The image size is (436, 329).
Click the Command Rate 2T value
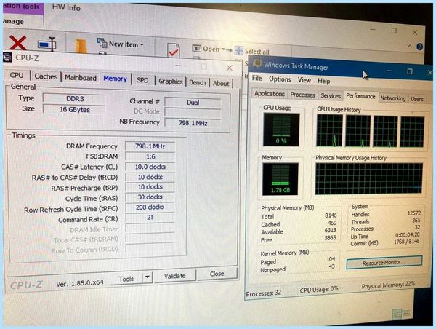[x=150, y=218]
